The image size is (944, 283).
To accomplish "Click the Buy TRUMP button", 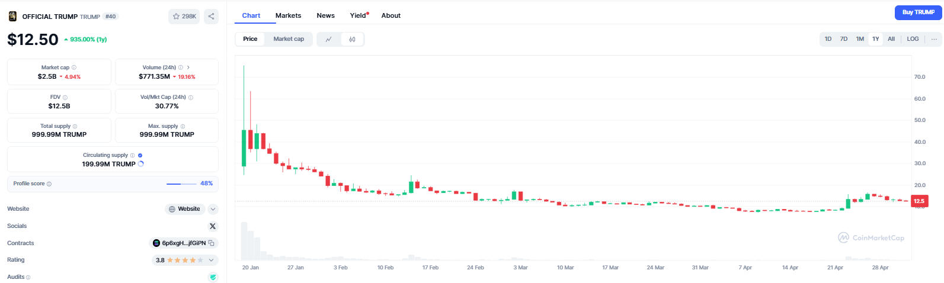I will click(x=918, y=12).
